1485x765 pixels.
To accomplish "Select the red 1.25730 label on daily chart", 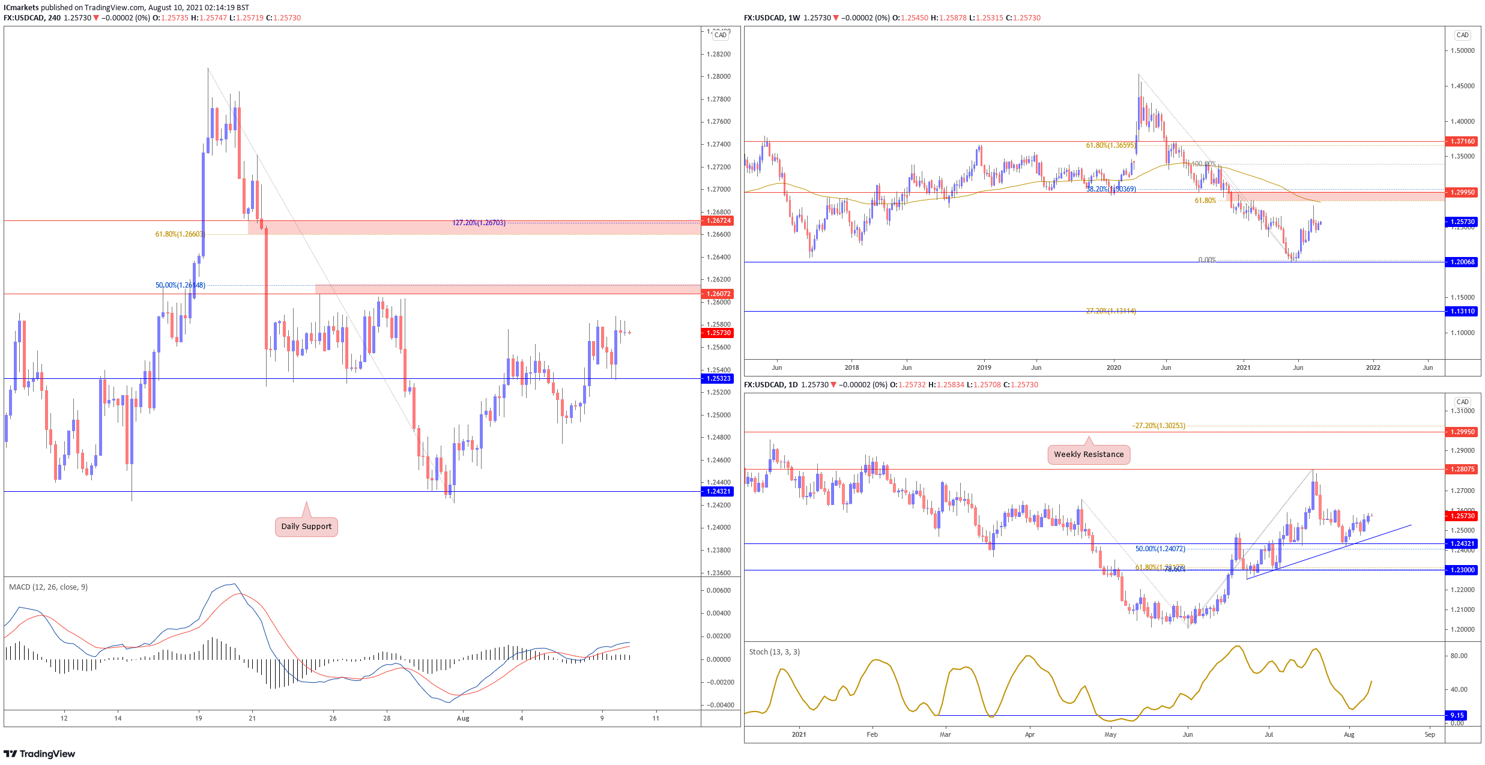I will [1461, 516].
